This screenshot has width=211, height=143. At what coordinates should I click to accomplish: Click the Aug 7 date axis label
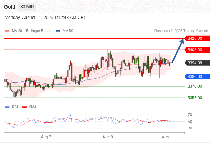tap(46, 137)
